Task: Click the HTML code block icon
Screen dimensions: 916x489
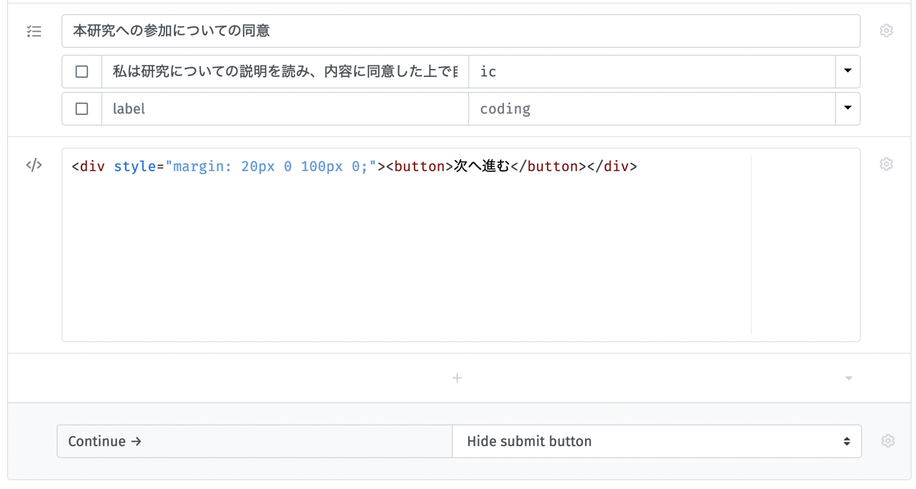Action: coord(34,165)
